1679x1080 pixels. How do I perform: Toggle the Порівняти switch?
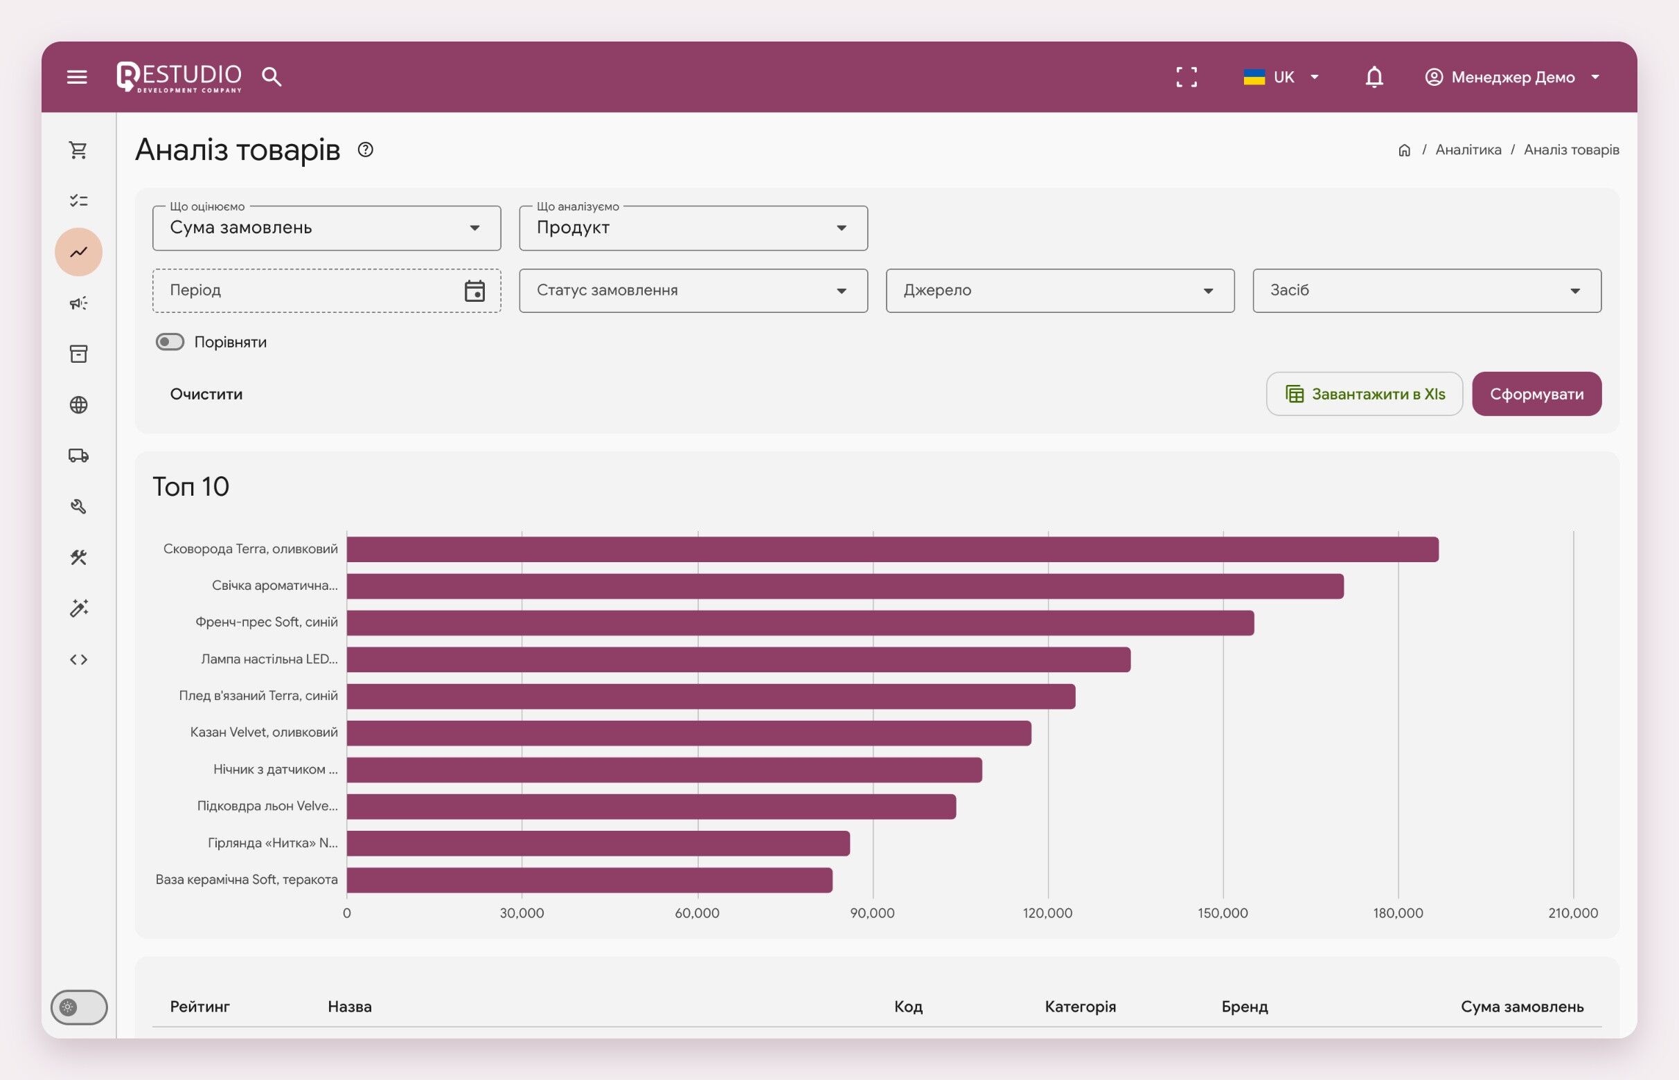tap(170, 342)
